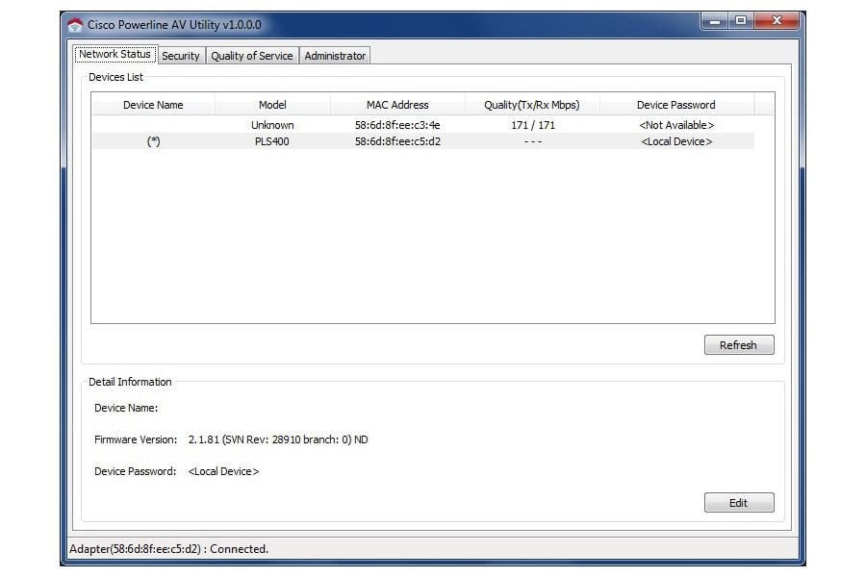Minimize the Cisco Powerline AV Utility window

click(715, 21)
